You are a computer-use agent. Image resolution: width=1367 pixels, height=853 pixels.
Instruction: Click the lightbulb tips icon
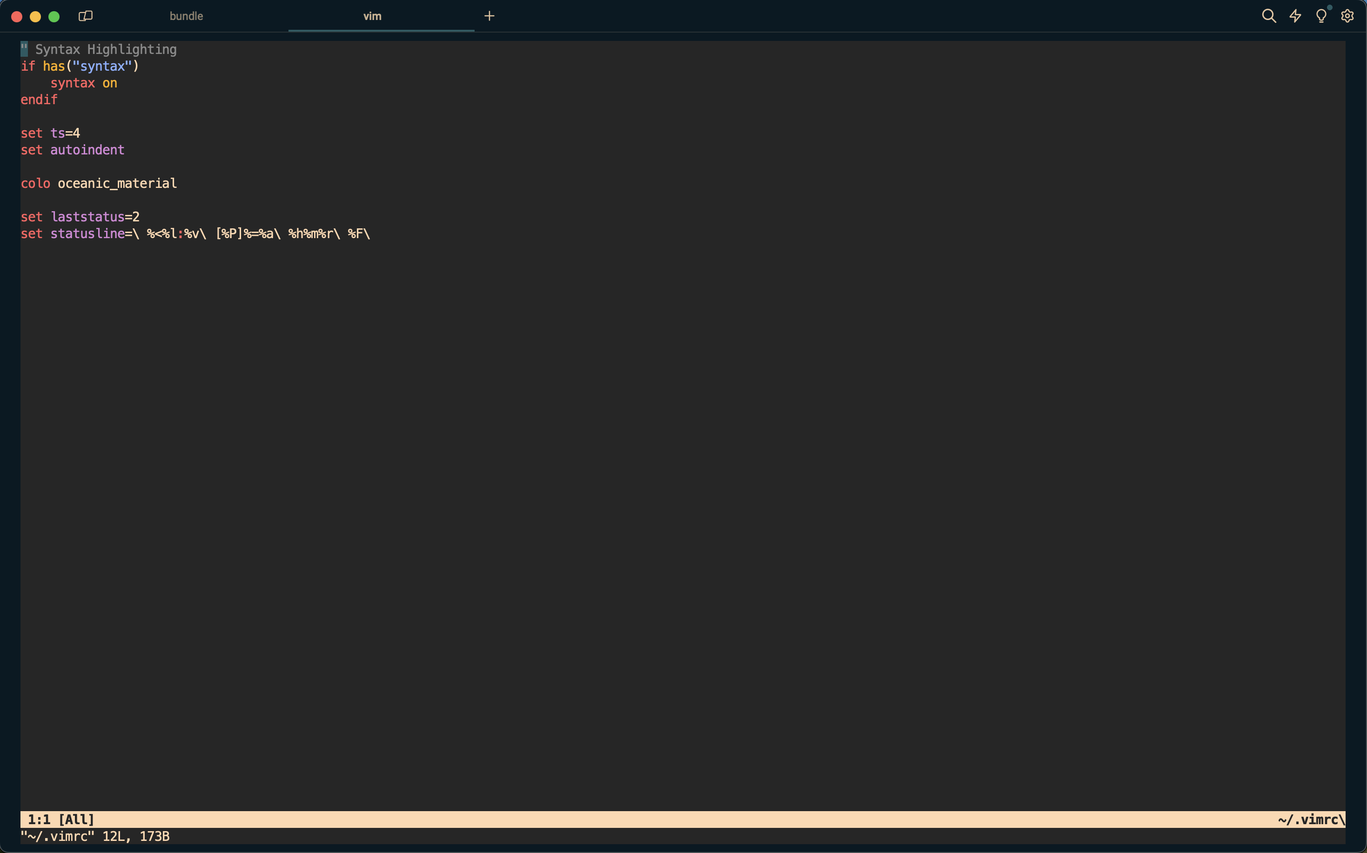[1321, 16]
